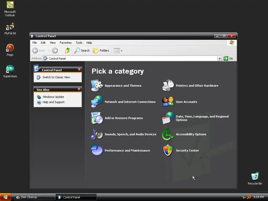Viewport: 268px width, 201px height.
Task: Open the Help menu
Action: (89, 43)
